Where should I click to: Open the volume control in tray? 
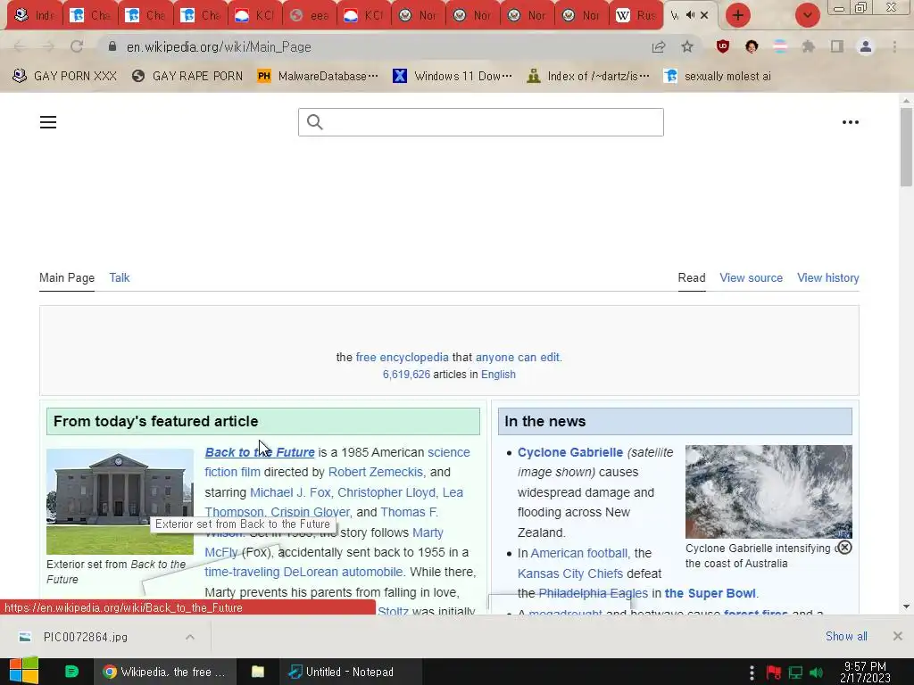pyautogui.click(x=817, y=673)
